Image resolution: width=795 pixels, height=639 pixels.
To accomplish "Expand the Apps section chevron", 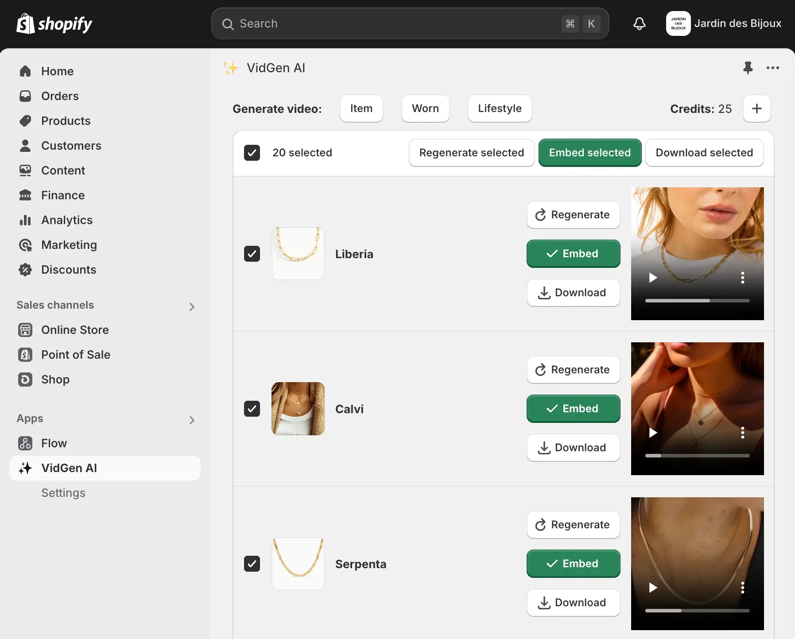I will (192, 420).
